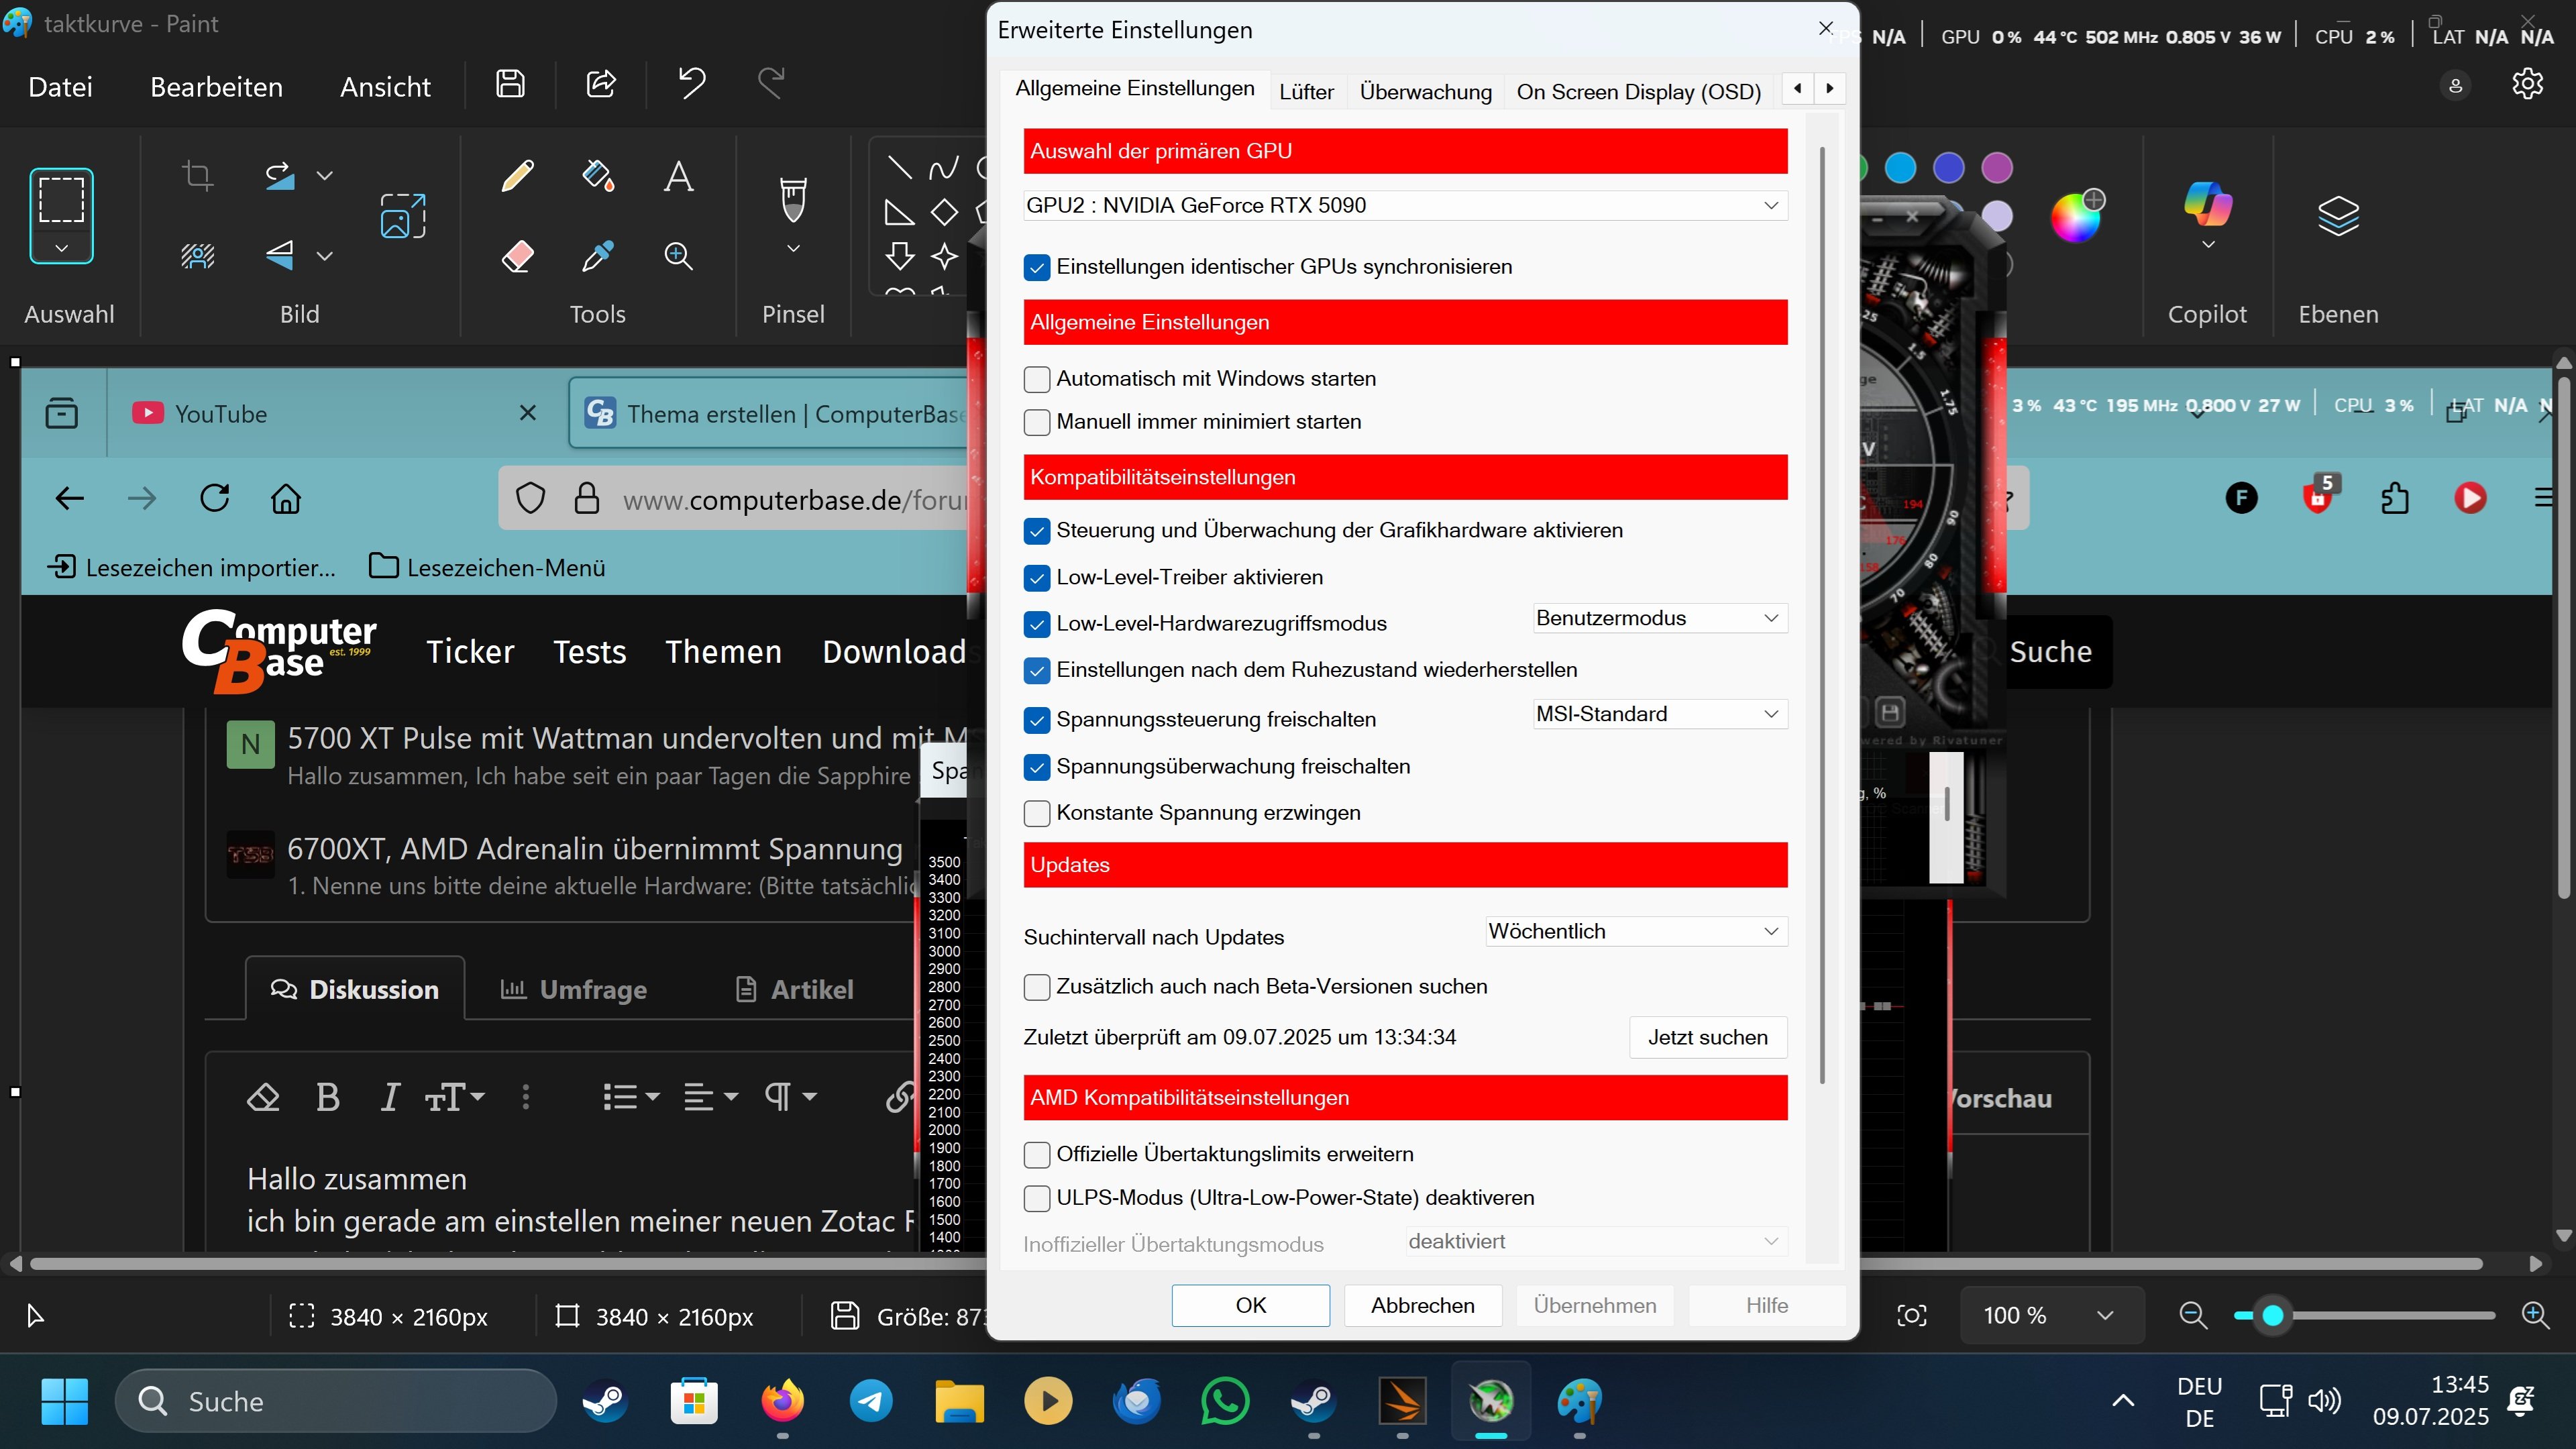The height and width of the screenshot is (1449, 2576).
Task: Click the Paint zoom slider handle
Action: pyautogui.click(x=2272, y=1315)
